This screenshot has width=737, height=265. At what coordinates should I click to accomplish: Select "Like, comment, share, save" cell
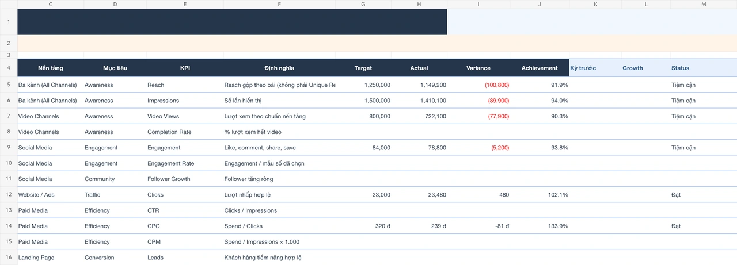279,148
